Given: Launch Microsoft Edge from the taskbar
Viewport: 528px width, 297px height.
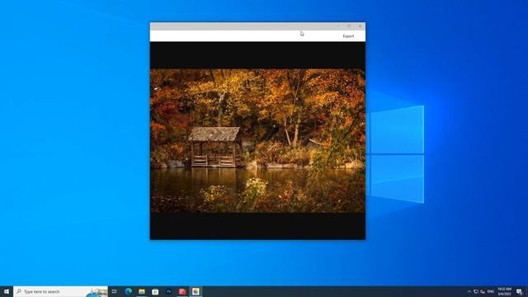Looking at the screenshot, I should pos(129,291).
